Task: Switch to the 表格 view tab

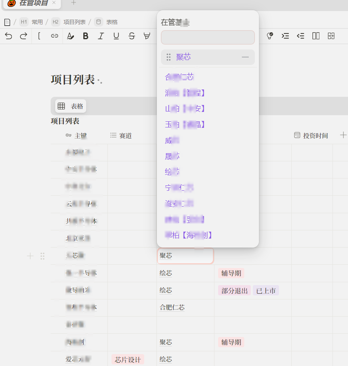Action: coord(71,106)
